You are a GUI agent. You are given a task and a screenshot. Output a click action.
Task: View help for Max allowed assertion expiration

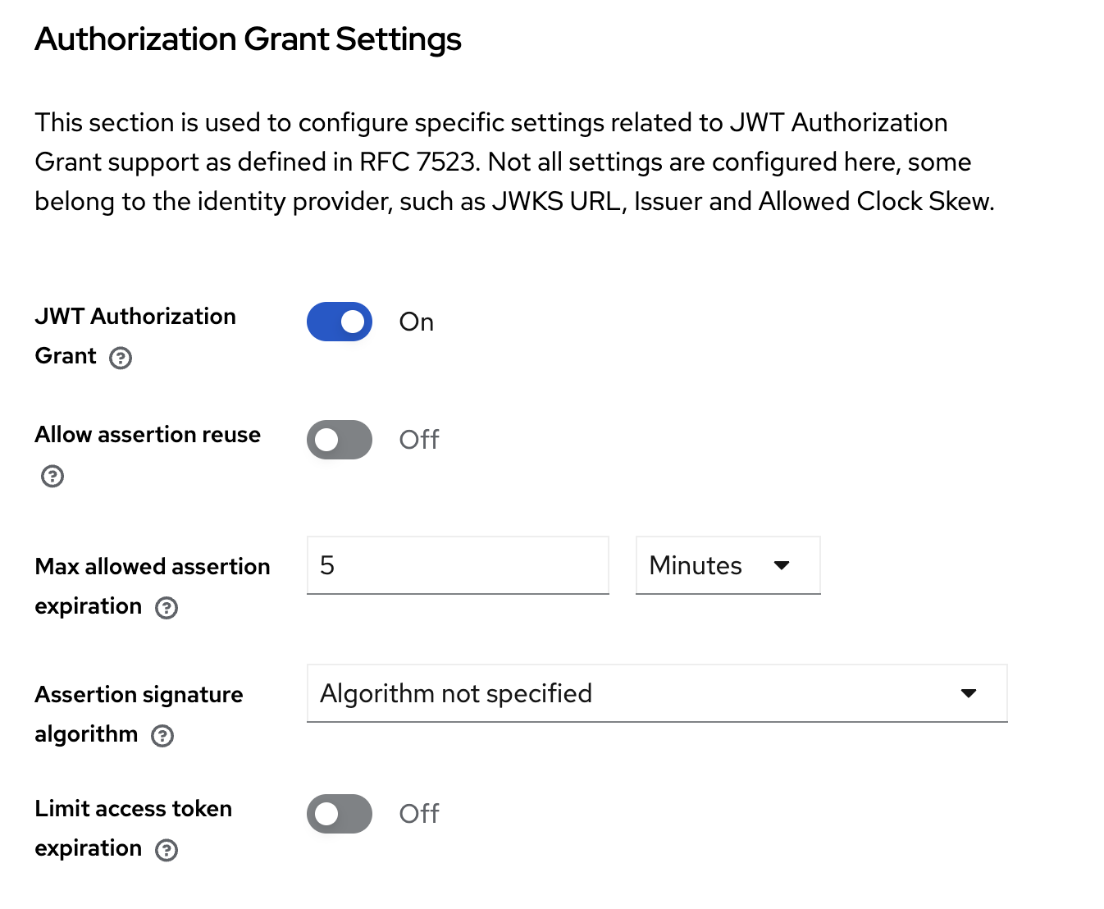pos(167,608)
